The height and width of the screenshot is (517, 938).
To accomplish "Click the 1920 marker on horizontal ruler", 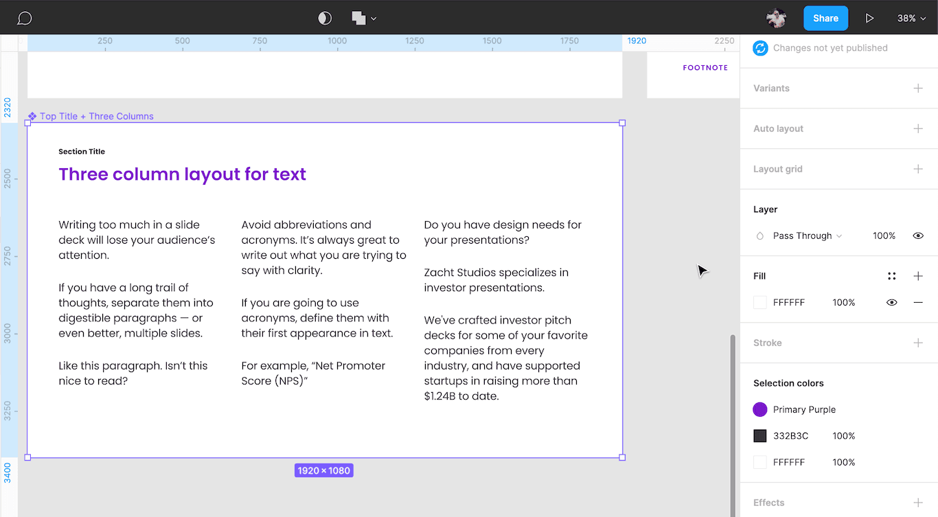I will [x=637, y=41].
